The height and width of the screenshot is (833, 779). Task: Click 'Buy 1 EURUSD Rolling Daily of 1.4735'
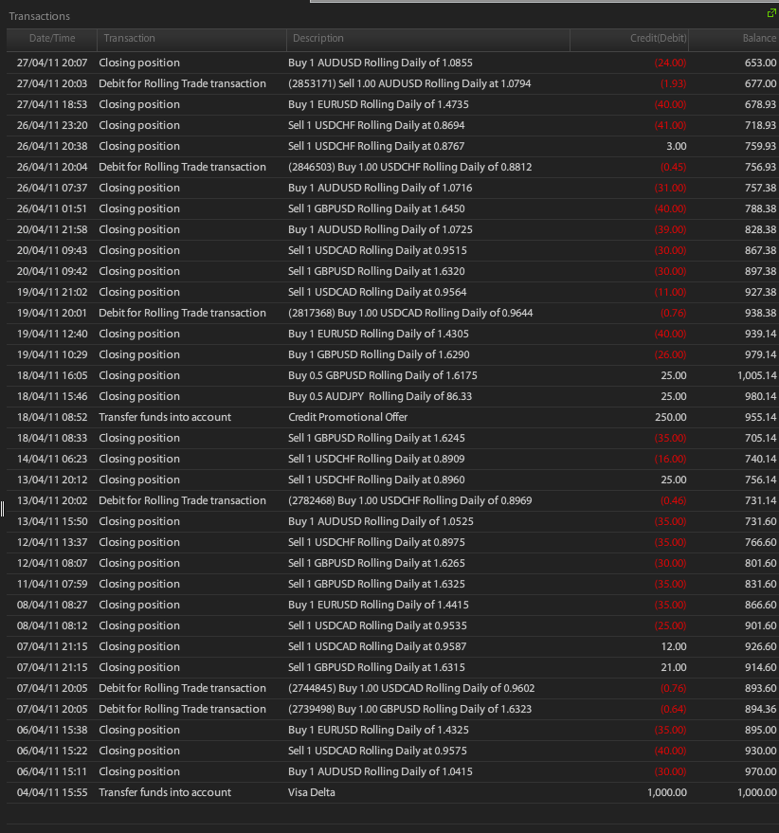click(x=378, y=104)
